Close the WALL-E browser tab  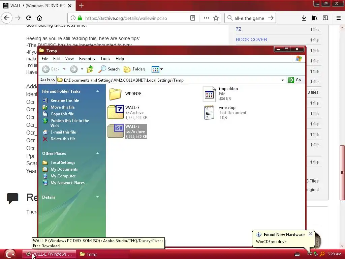point(70,6)
